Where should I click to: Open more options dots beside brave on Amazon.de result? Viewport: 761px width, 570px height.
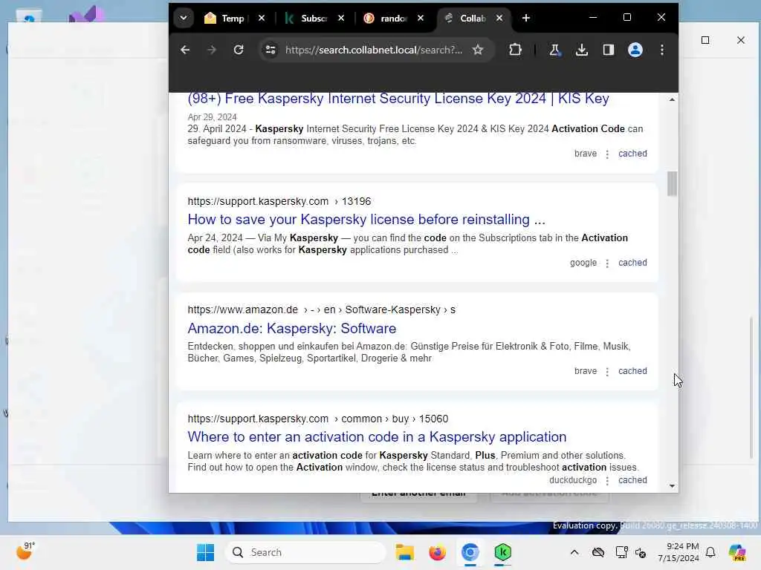[607, 372]
